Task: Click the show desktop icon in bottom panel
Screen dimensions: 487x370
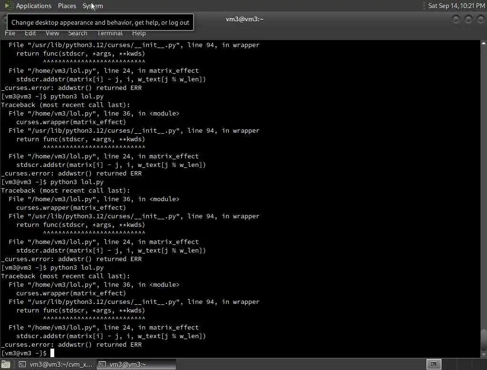Action: (6, 364)
